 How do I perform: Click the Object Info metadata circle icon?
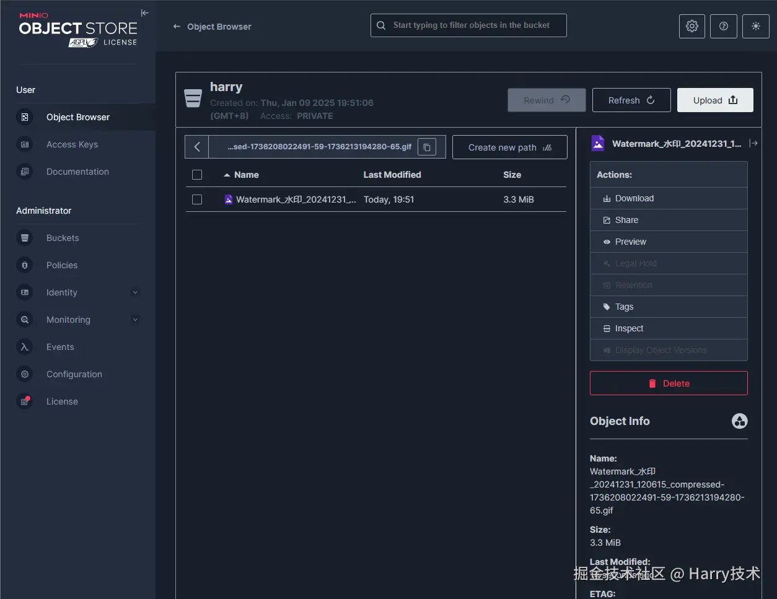click(x=740, y=421)
